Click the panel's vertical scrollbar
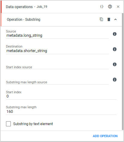Viewport: 124px width, 142px height. (122, 72)
